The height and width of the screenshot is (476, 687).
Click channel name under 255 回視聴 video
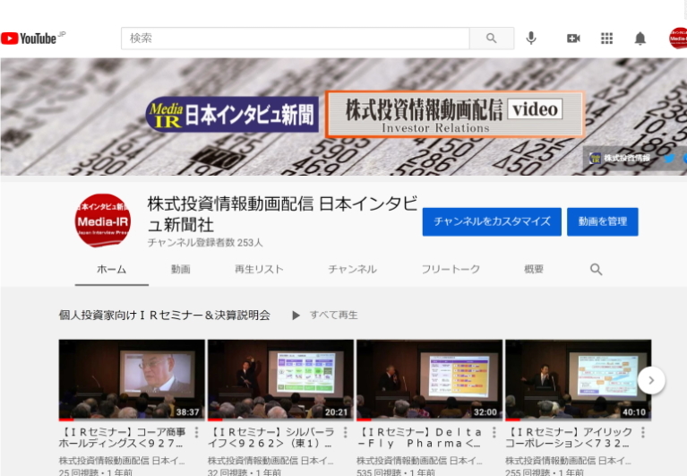568,461
